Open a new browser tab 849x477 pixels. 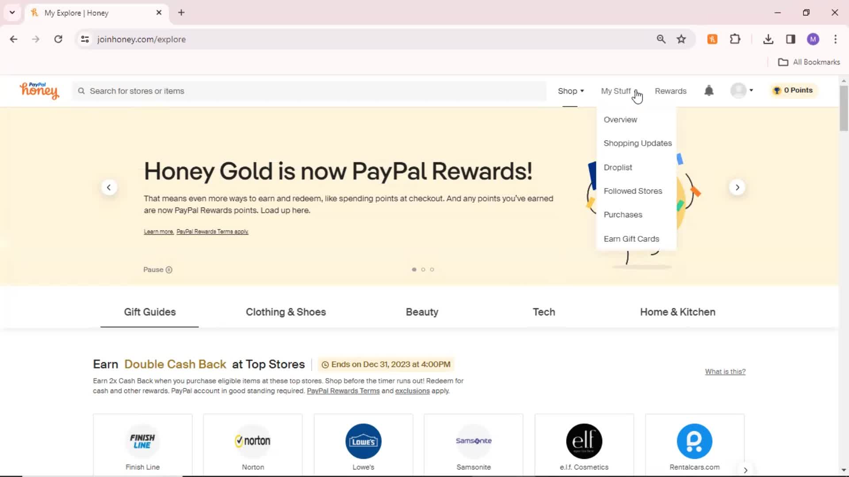tap(181, 13)
